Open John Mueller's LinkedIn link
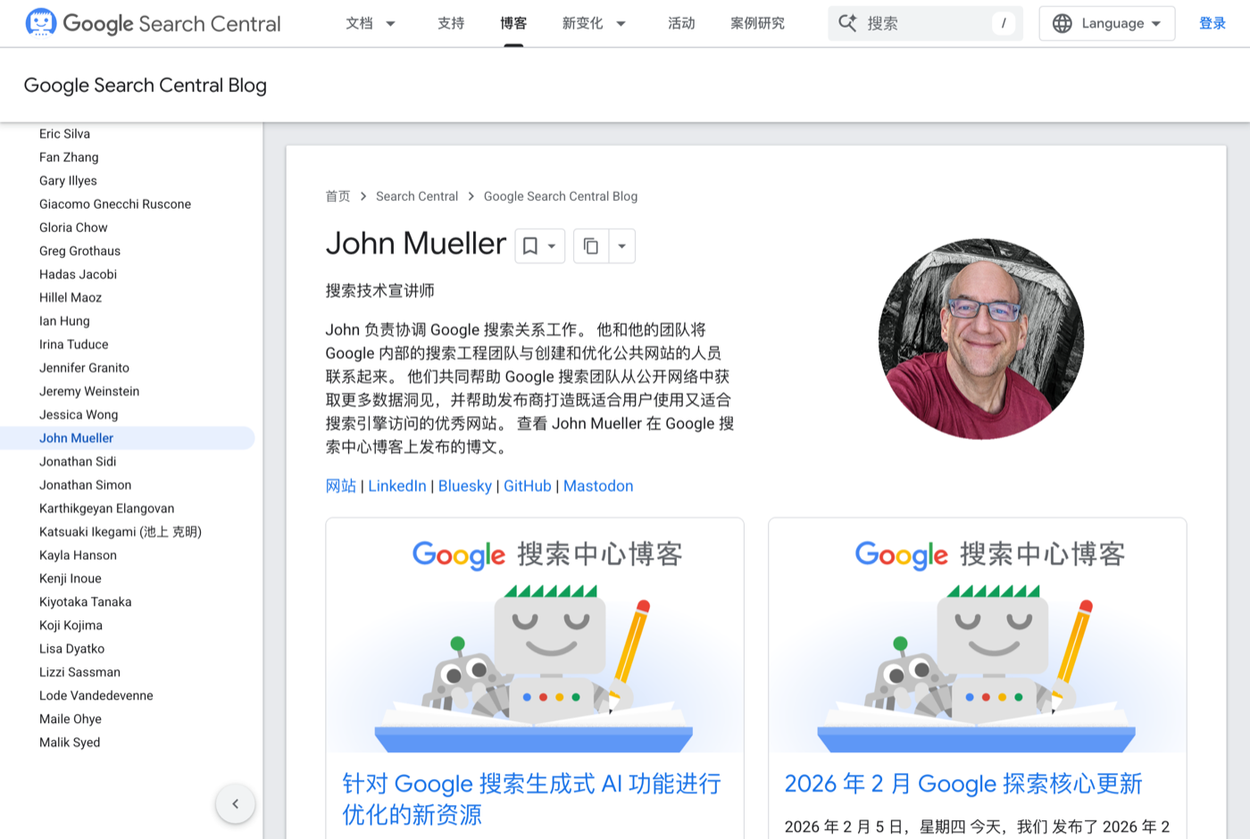The image size is (1250, 839). click(397, 486)
